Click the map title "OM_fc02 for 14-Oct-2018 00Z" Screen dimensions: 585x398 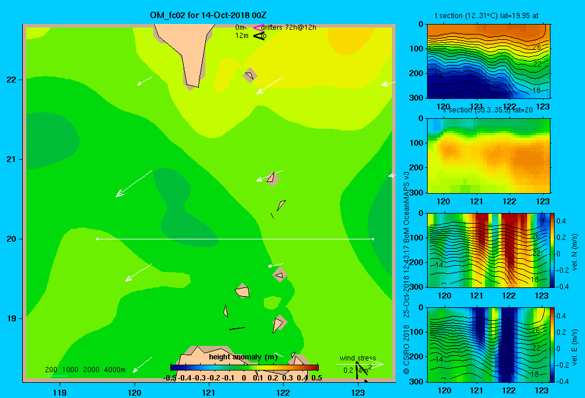(x=208, y=15)
